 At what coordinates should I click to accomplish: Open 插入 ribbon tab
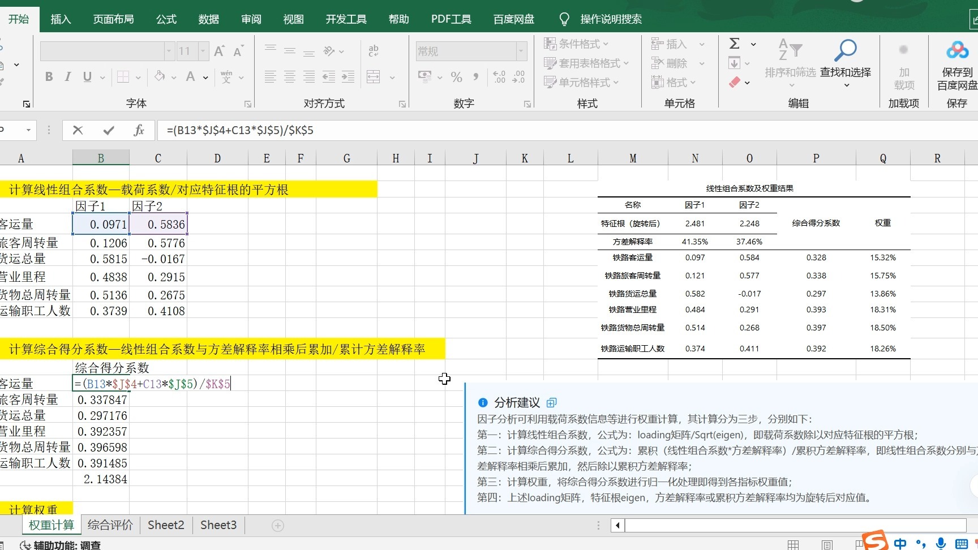[61, 19]
